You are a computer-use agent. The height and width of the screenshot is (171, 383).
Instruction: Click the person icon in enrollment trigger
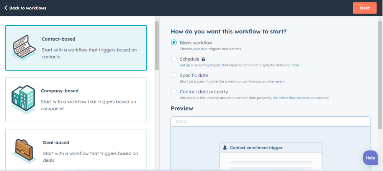pyautogui.click(x=225, y=148)
